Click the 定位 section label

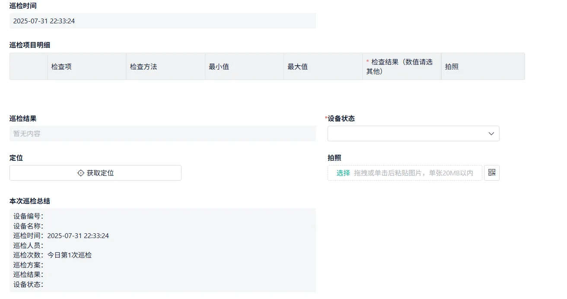(x=16, y=157)
